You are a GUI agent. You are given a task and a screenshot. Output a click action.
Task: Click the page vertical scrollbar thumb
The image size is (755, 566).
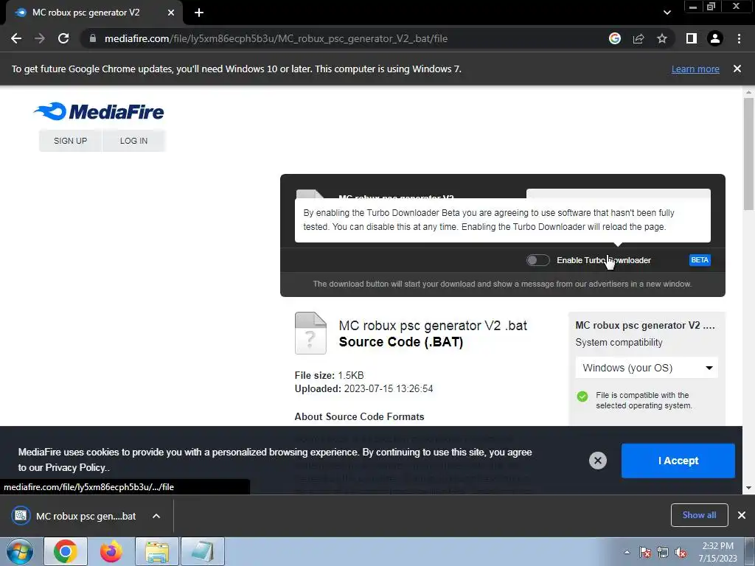click(748, 154)
